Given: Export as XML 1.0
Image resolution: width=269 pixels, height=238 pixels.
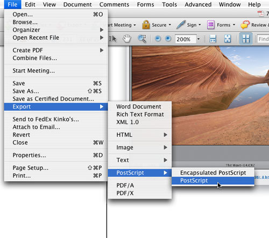Looking at the screenshot, I should coord(140,122).
